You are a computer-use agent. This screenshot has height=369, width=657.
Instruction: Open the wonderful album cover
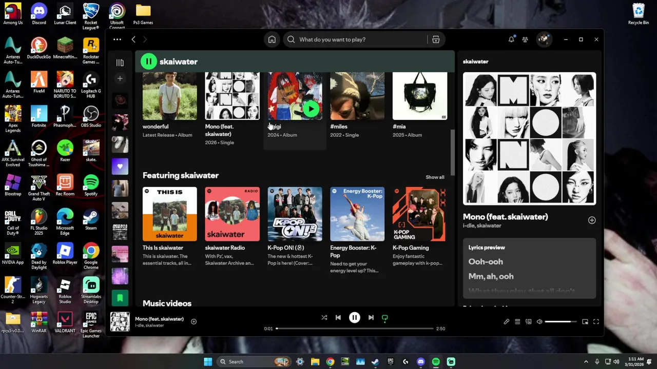pyautogui.click(x=169, y=96)
